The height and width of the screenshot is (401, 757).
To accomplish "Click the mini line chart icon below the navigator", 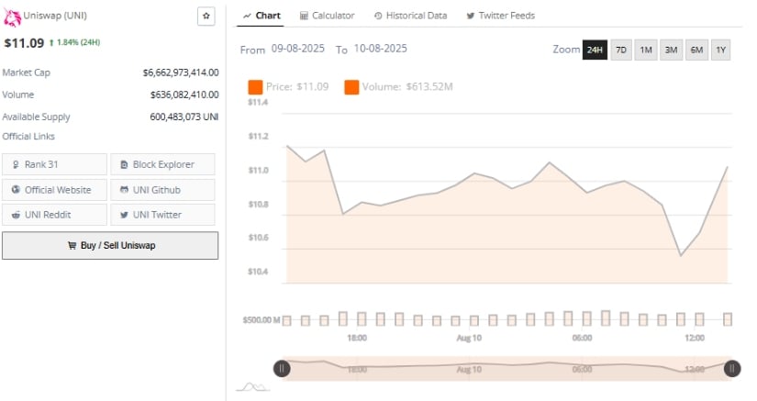I will pos(252,386).
